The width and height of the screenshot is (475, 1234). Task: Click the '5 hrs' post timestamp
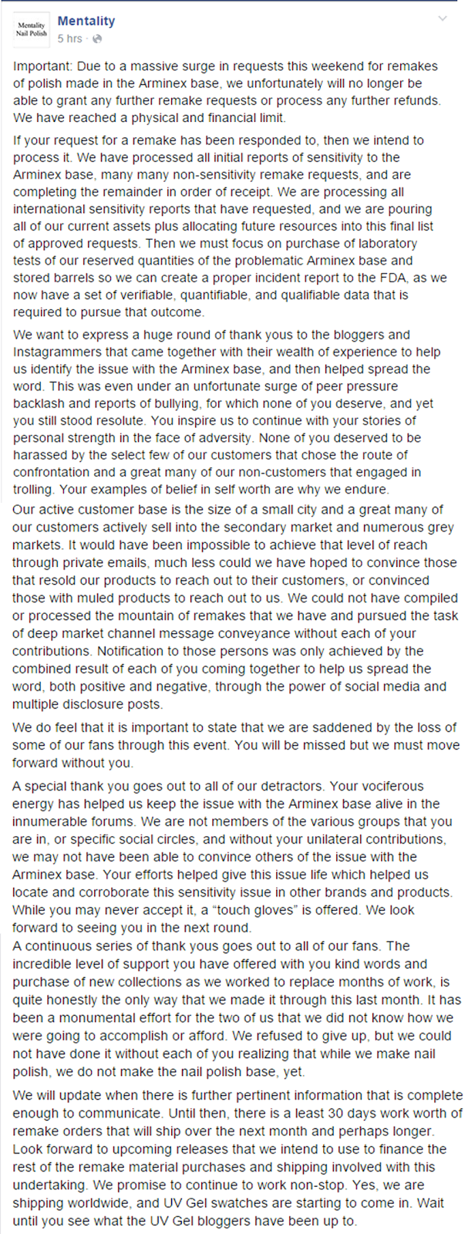click(69, 39)
